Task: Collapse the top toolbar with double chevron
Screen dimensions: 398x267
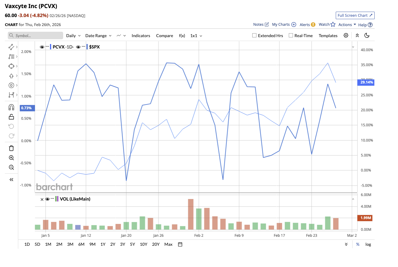Action: 357,35
